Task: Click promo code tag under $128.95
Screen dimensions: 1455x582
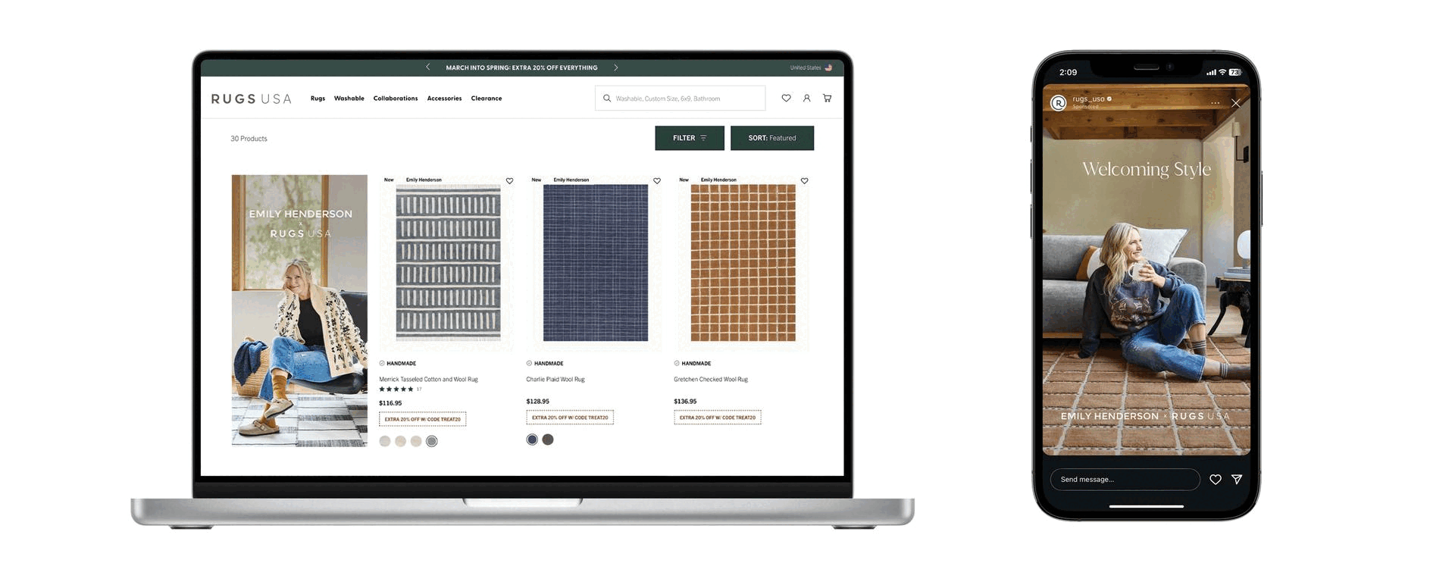Action: (570, 418)
